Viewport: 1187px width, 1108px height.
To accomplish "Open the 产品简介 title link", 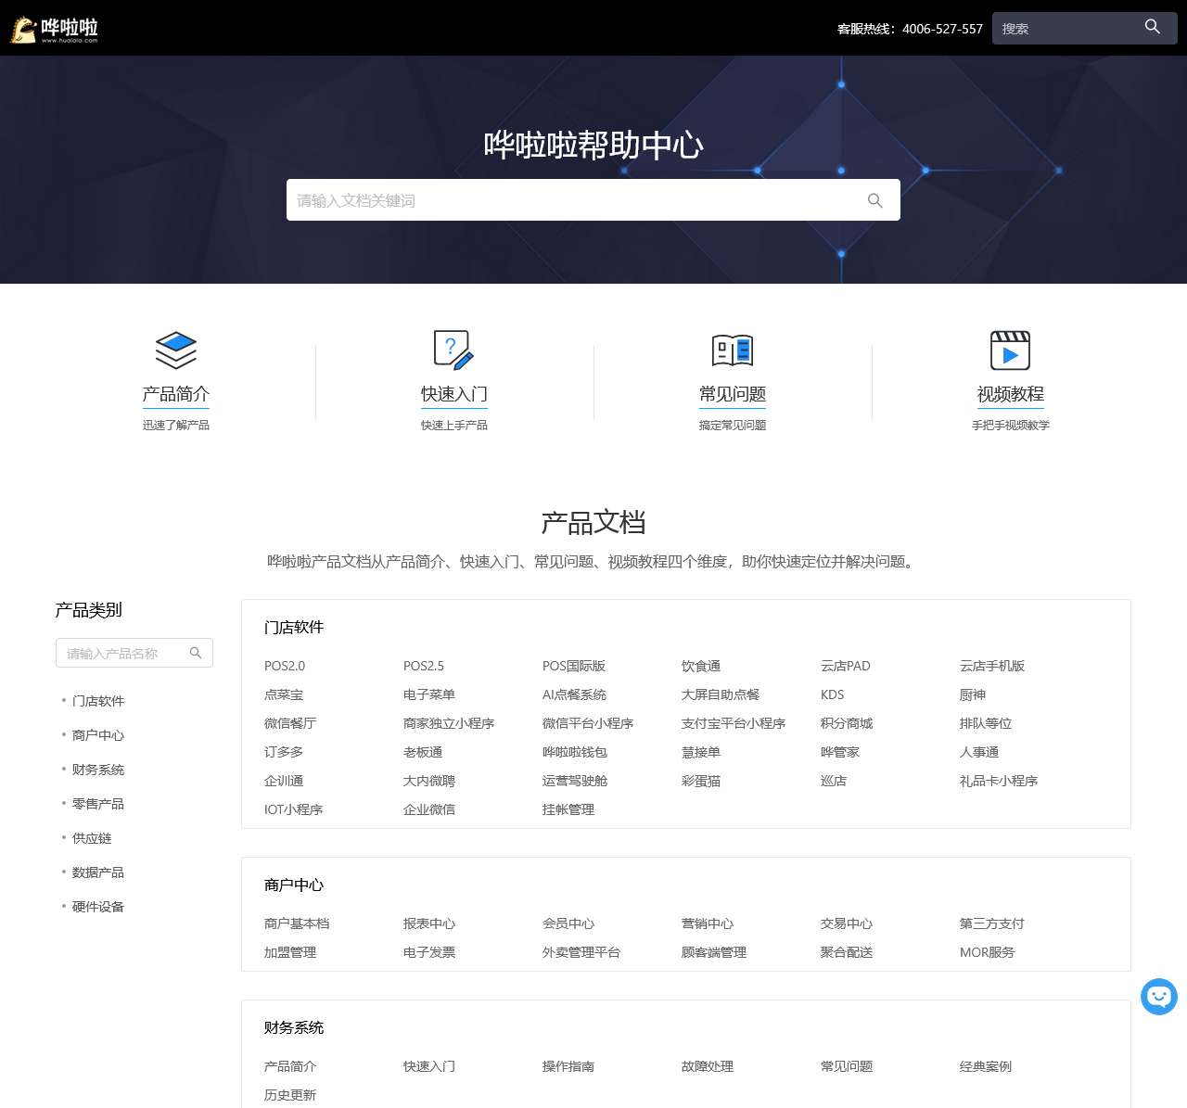I will point(176,394).
